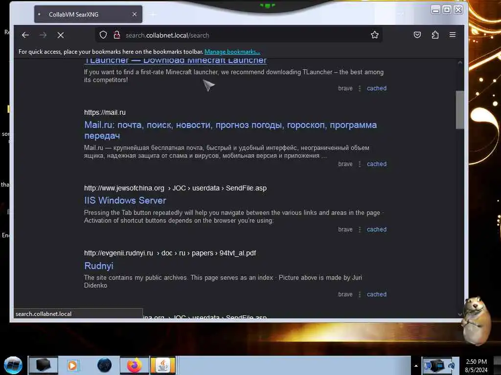
Task: Open the Rudnyi search result
Action: pyautogui.click(x=99, y=266)
